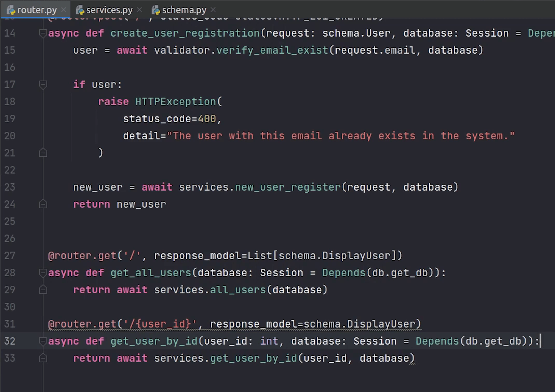The image size is (555, 392).
Task: Click the new_user_register method call
Action: click(288, 187)
